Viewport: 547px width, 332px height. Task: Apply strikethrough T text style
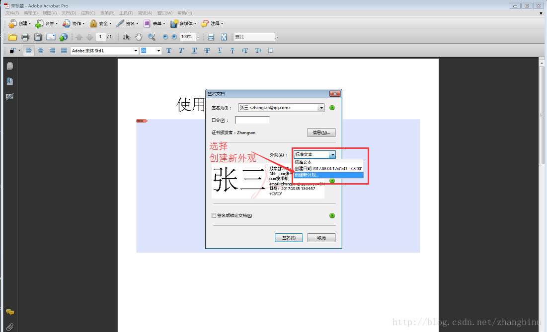point(207,51)
